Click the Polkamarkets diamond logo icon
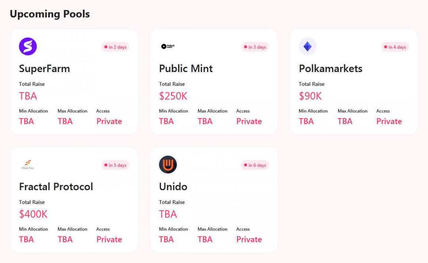This screenshot has height=263, width=428. pos(308,46)
